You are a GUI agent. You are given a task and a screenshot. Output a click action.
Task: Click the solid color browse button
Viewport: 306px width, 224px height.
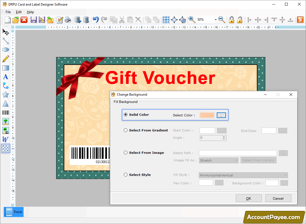click(x=221, y=115)
